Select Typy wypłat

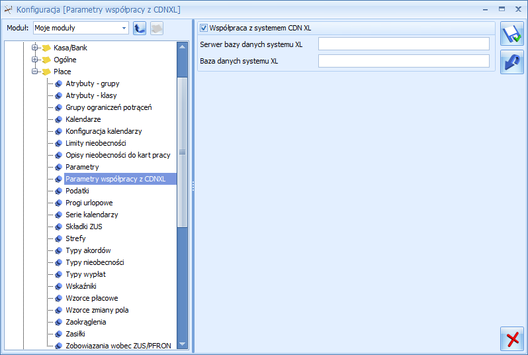click(85, 274)
